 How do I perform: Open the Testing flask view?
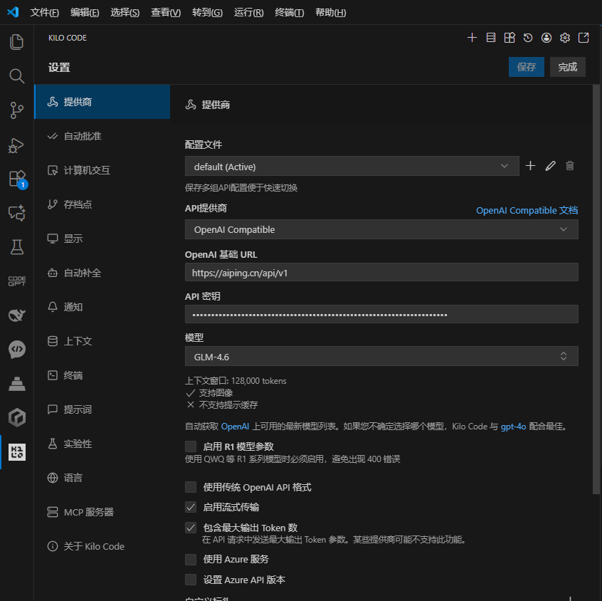coord(16,247)
